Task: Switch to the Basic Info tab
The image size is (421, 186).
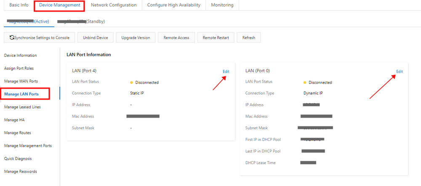Action: 19,5
